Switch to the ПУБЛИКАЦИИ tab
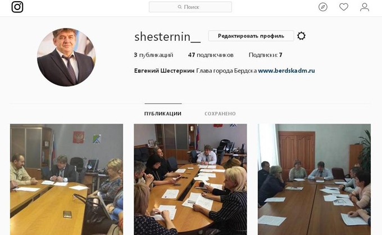 (x=163, y=114)
